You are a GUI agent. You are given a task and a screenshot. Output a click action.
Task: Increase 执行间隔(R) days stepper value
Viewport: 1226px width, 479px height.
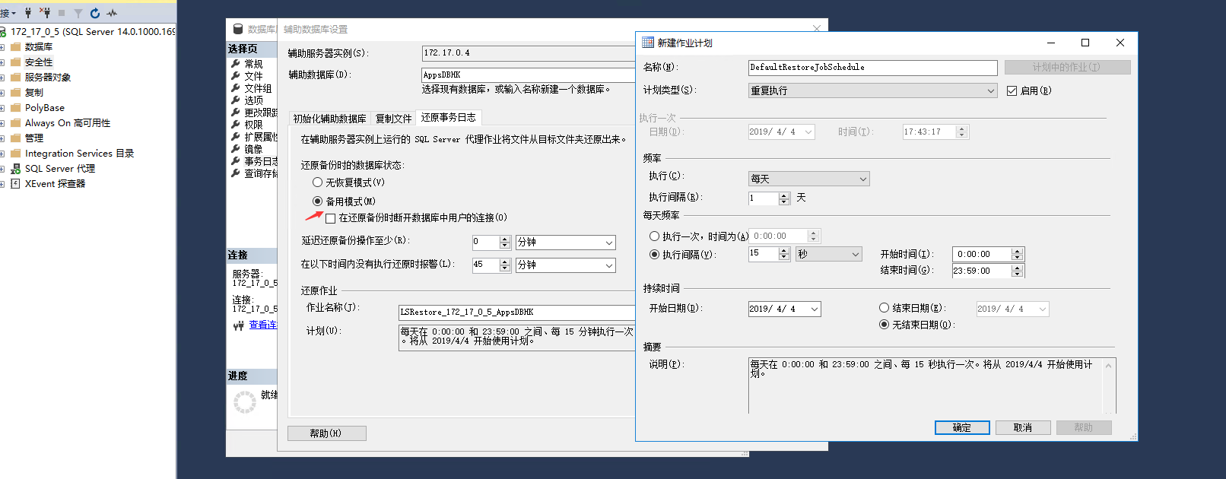[785, 195]
